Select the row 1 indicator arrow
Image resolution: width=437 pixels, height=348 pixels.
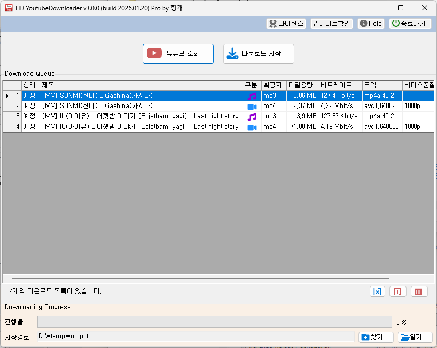click(7, 96)
